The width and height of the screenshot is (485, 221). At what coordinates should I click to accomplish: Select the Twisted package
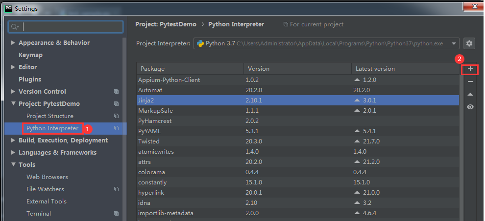click(x=298, y=141)
